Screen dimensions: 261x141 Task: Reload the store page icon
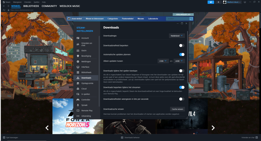(4, 10)
